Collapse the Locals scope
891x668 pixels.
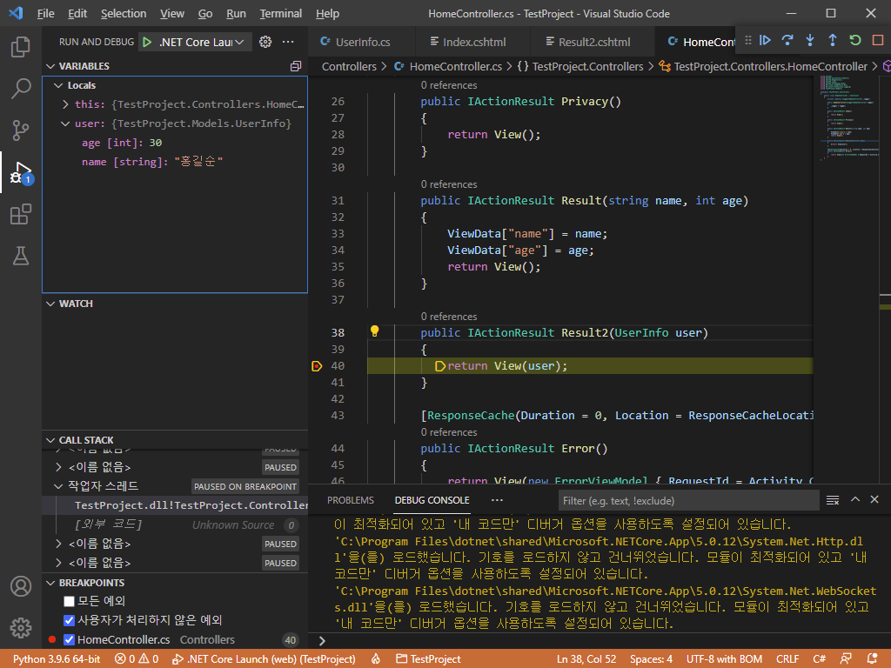58,85
